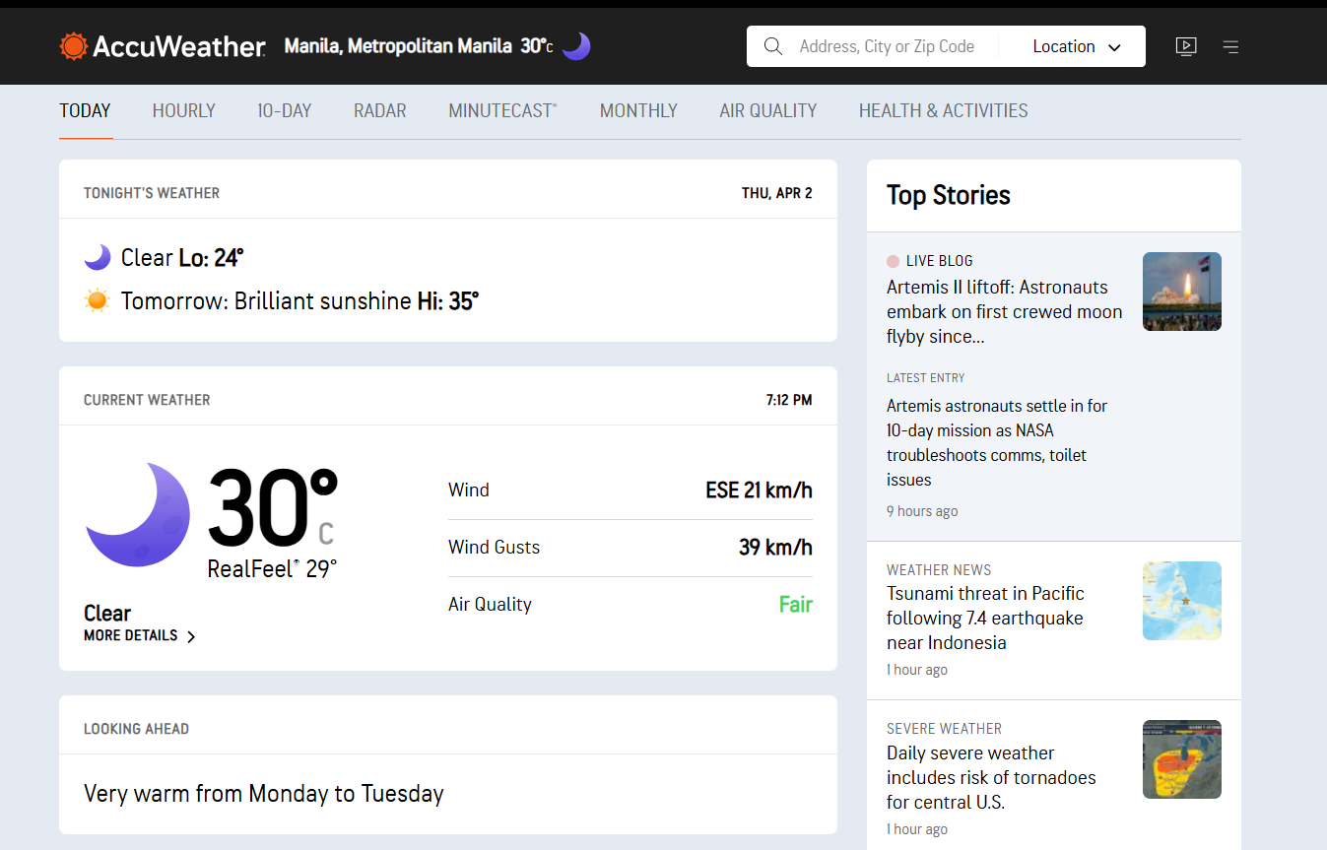The height and width of the screenshot is (850, 1327).
Task: Open the hamburger menu icon
Action: pos(1230,46)
